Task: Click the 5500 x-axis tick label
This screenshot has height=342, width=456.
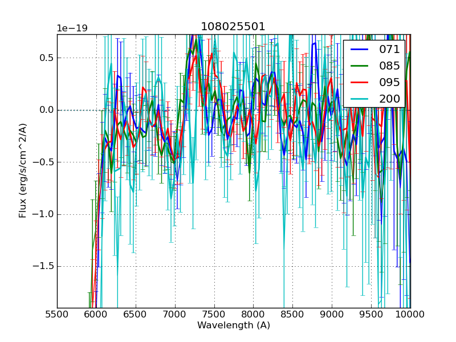Action: (57, 314)
